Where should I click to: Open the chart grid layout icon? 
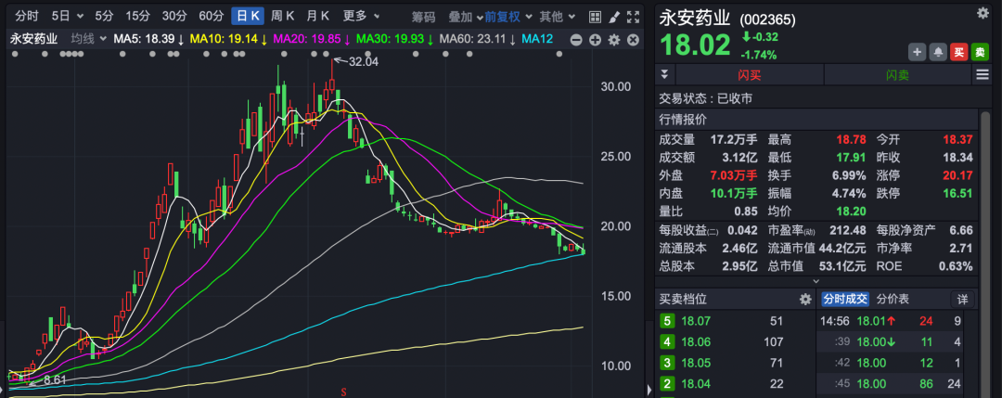click(x=589, y=17)
